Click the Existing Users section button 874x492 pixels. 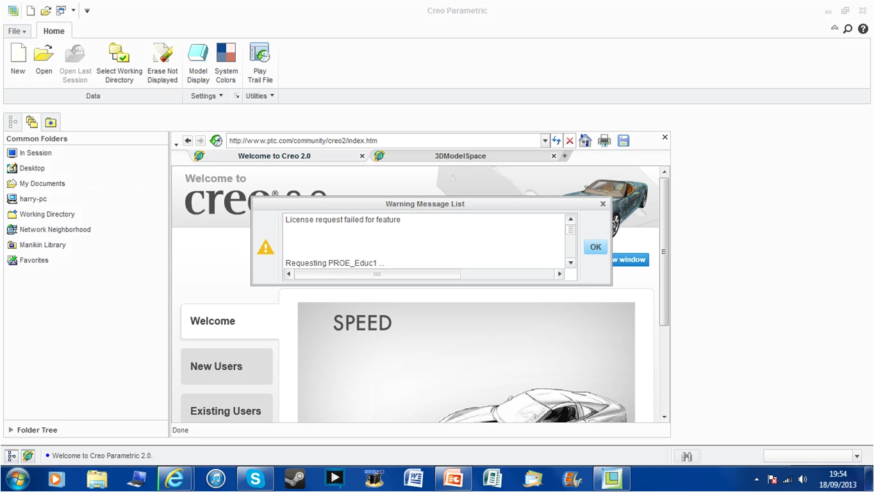click(x=227, y=408)
